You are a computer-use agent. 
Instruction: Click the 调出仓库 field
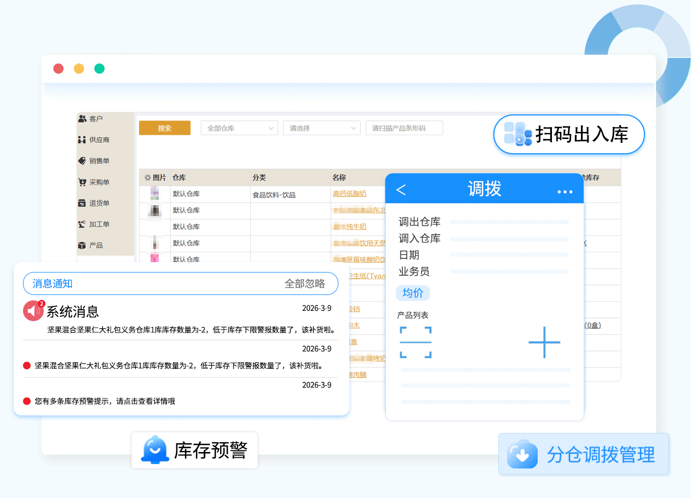(x=509, y=222)
